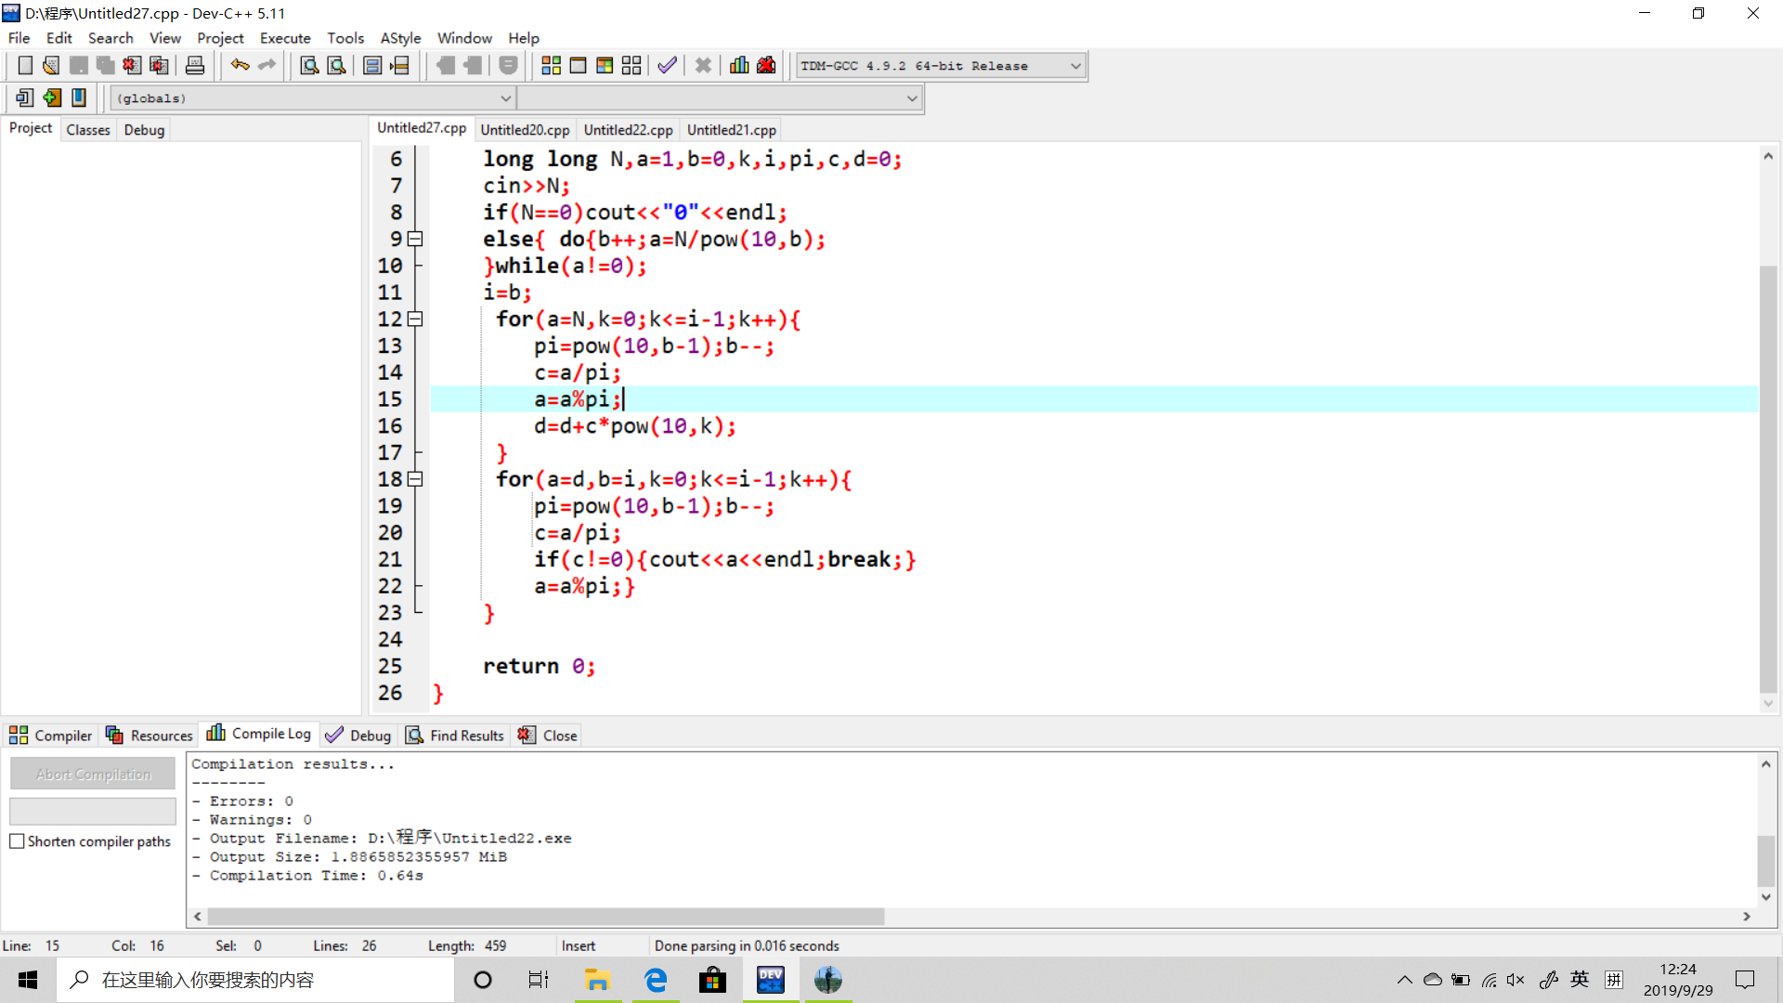This screenshot has width=1783, height=1003.
Task: Click the Dev-C++ taskbar icon
Action: [x=771, y=980]
